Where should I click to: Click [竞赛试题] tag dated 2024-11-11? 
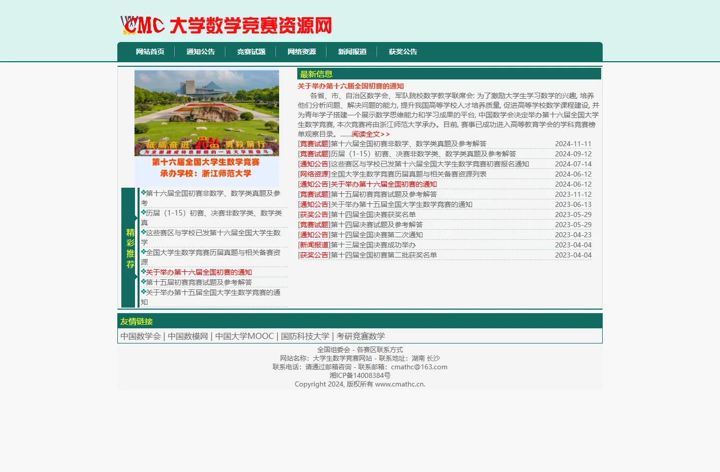tap(314, 144)
